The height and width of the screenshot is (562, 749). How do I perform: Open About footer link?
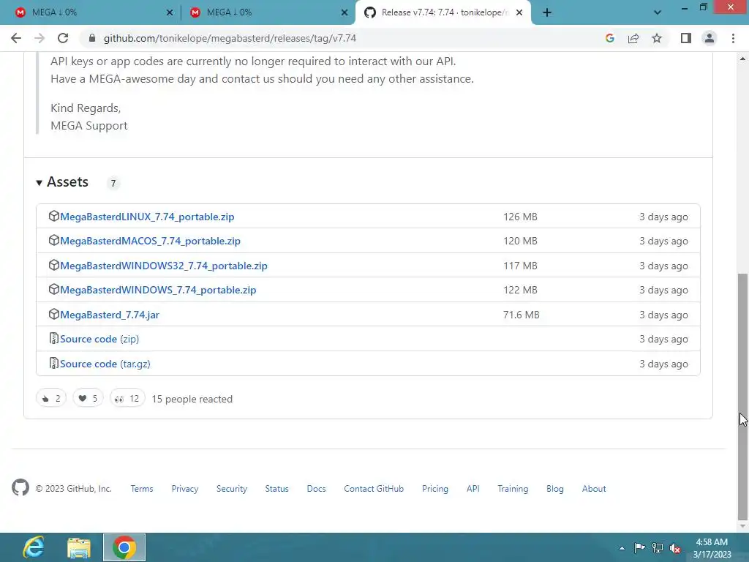click(594, 489)
